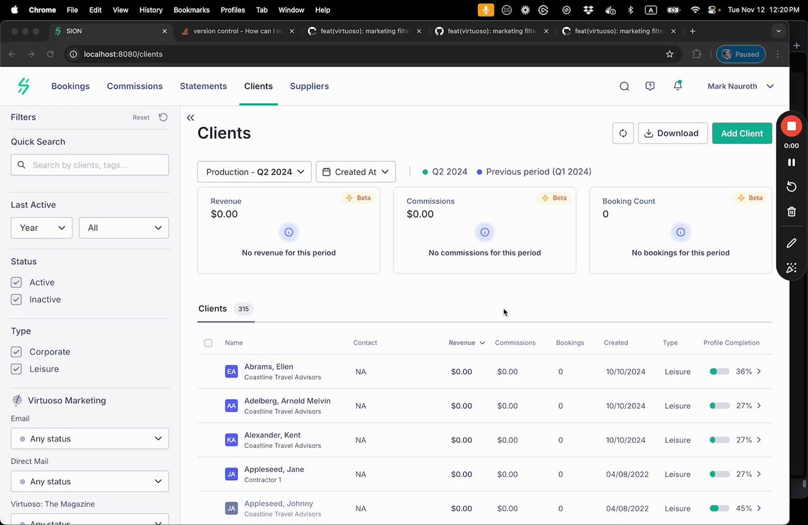The width and height of the screenshot is (808, 525).
Task: Expand the Production Q2 2024 dropdown
Action: click(x=254, y=172)
